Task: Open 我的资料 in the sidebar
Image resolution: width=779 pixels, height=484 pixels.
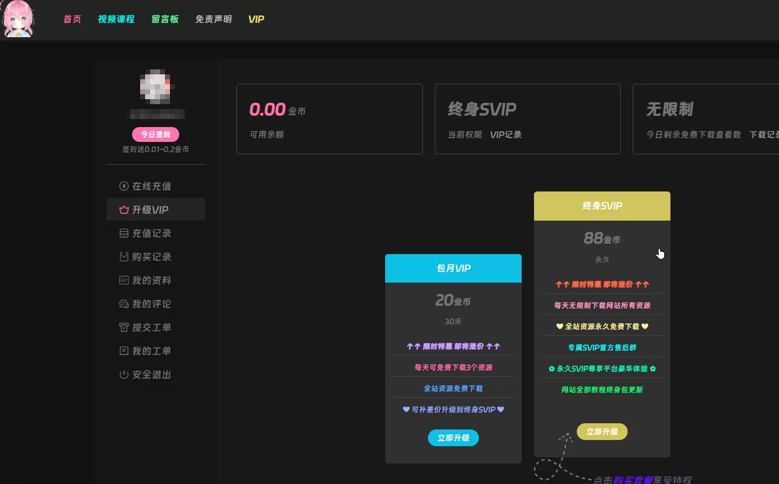Action: 156,281
